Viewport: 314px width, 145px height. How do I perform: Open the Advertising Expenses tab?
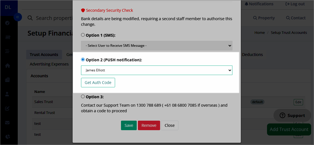(x=49, y=64)
